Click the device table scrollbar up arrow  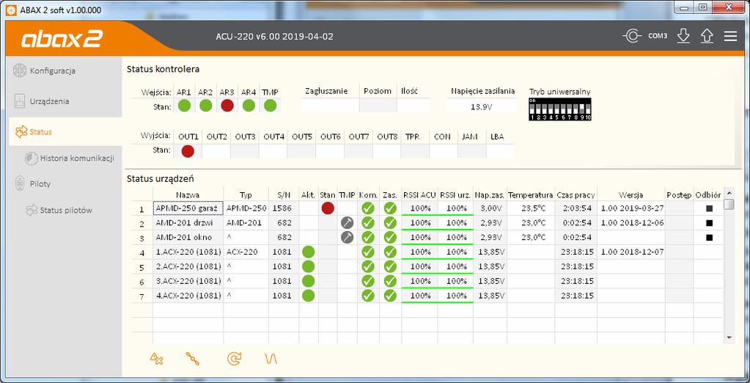point(729,193)
